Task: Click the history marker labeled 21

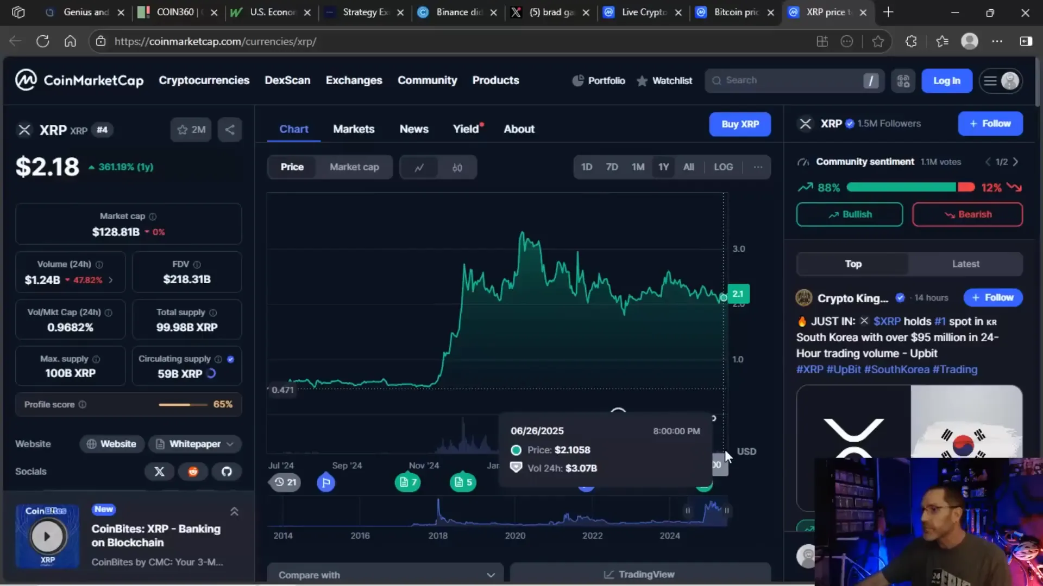Action: [x=285, y=482]
